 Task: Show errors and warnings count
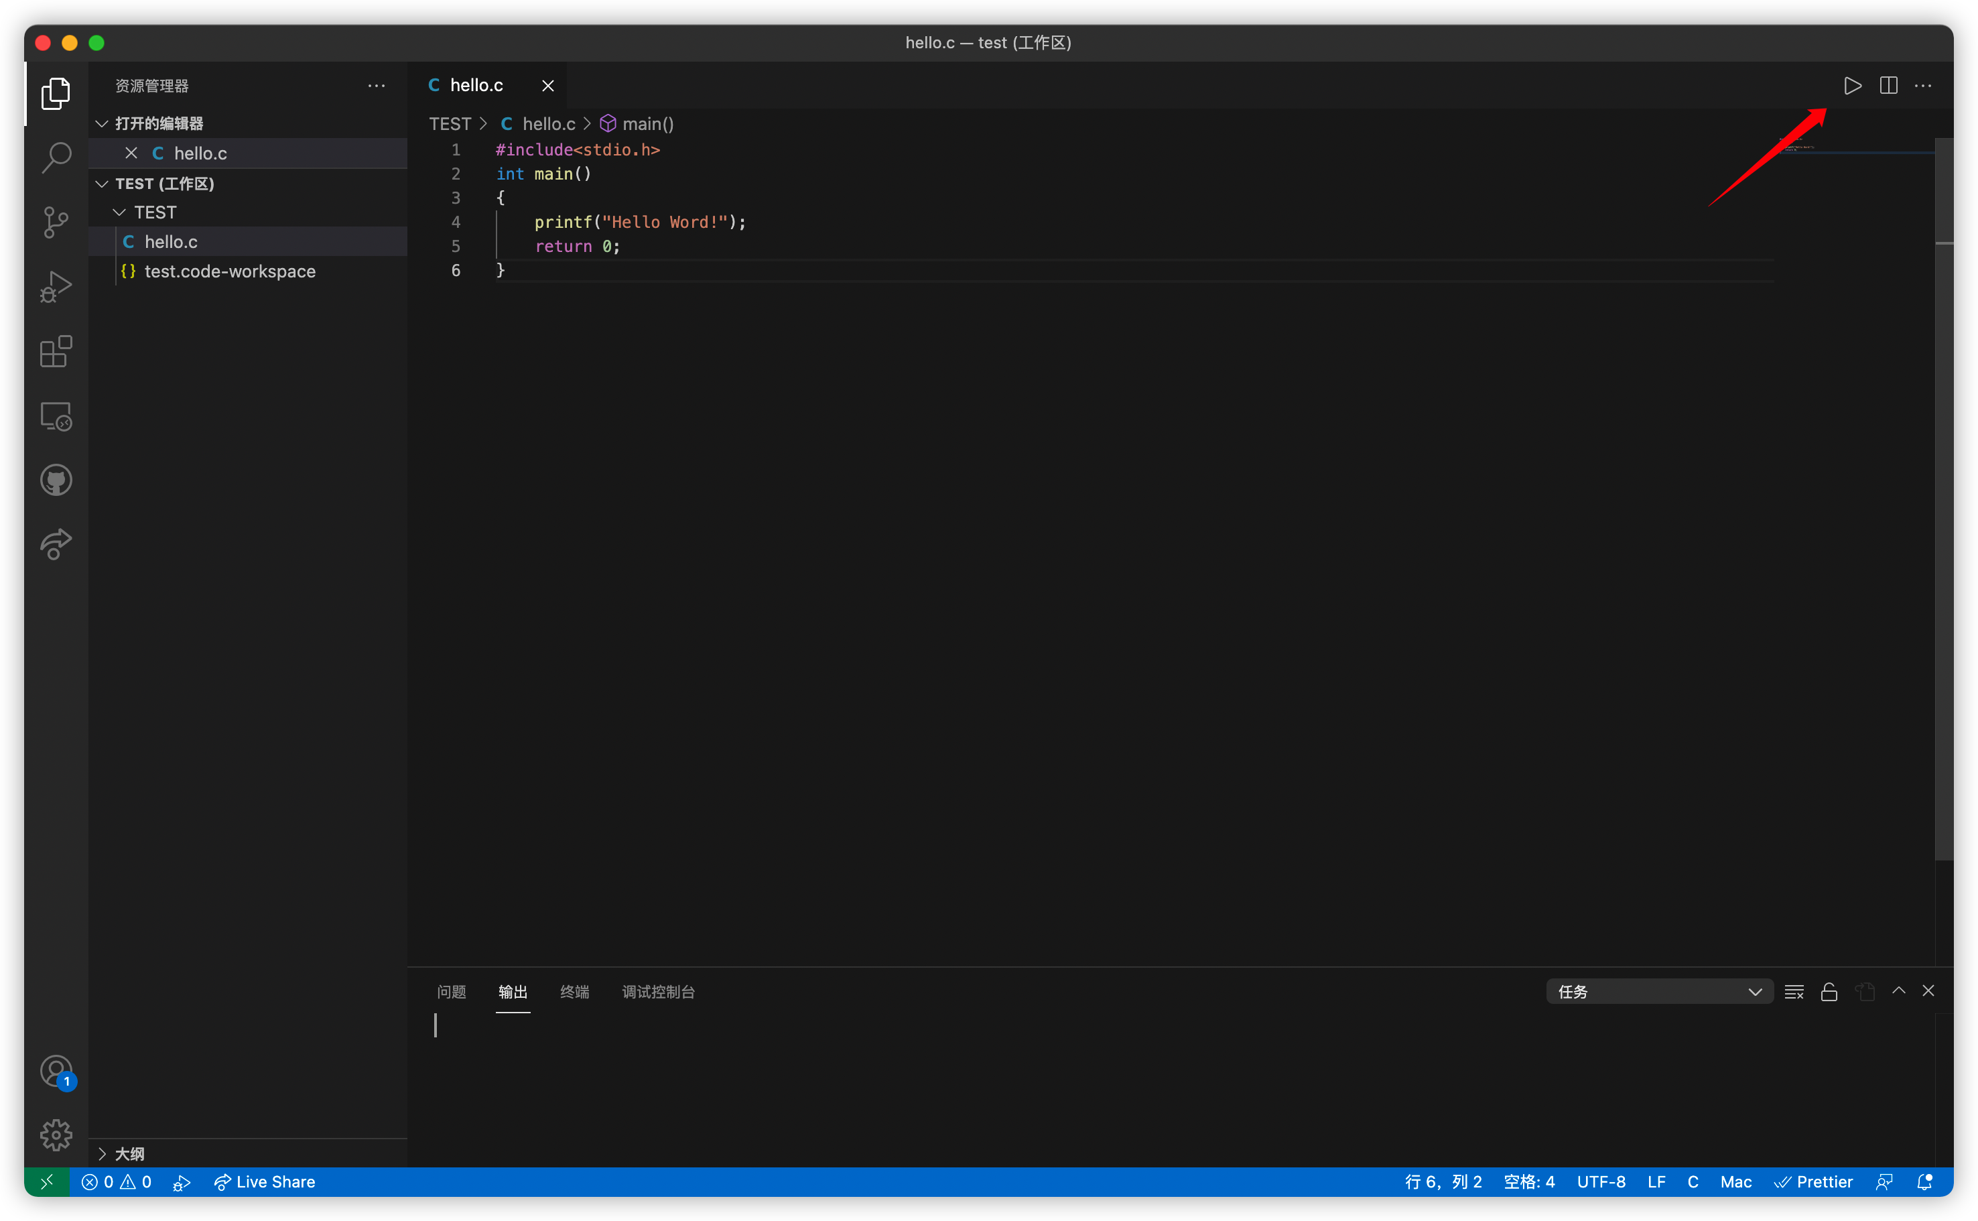pos(117,1181)
